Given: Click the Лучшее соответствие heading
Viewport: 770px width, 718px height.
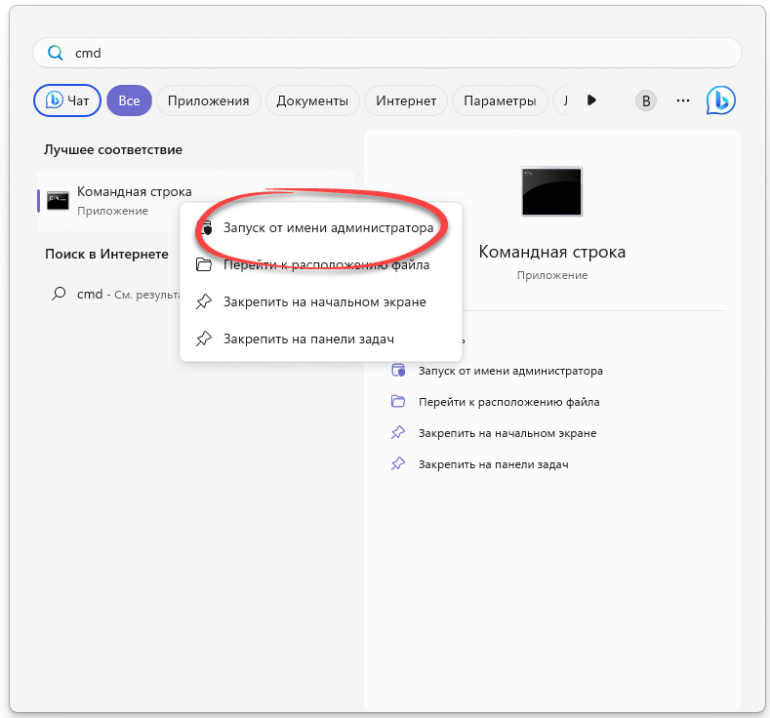Looking at the screenshot, I should (x=113, y=149).
